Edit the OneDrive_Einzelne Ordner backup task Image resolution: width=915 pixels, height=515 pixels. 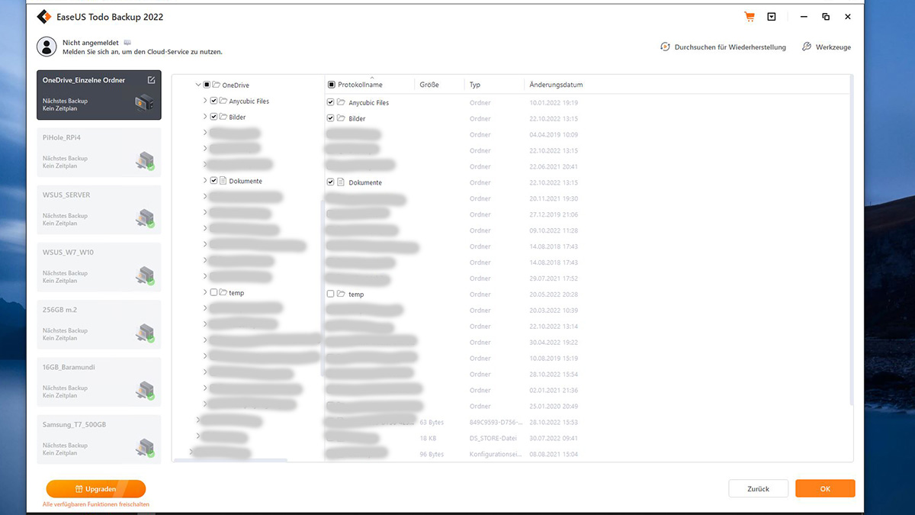pos(151,79)
